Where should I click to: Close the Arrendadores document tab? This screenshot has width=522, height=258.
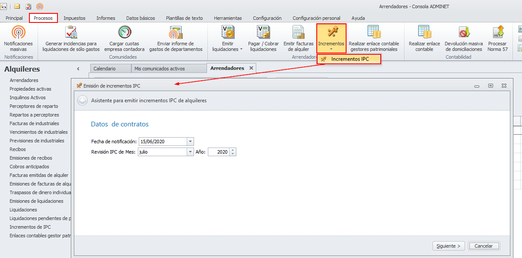click(251, 68)
